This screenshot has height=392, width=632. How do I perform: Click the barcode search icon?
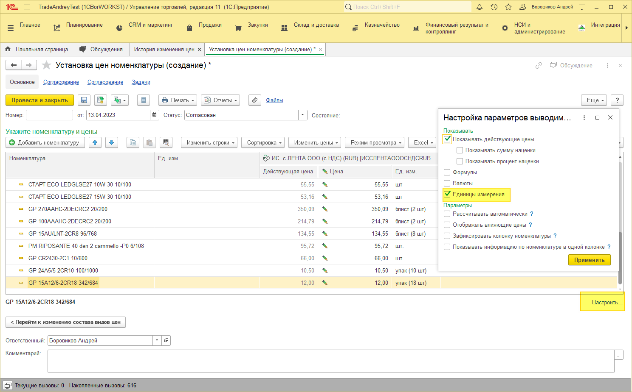coord(166,142)
